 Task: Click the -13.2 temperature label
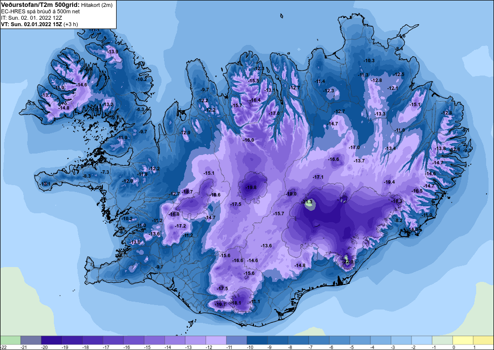108,105
